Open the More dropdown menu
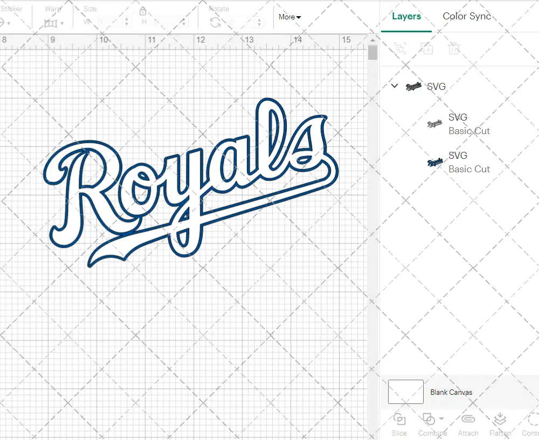539x440 pixels. click(290, 17)
